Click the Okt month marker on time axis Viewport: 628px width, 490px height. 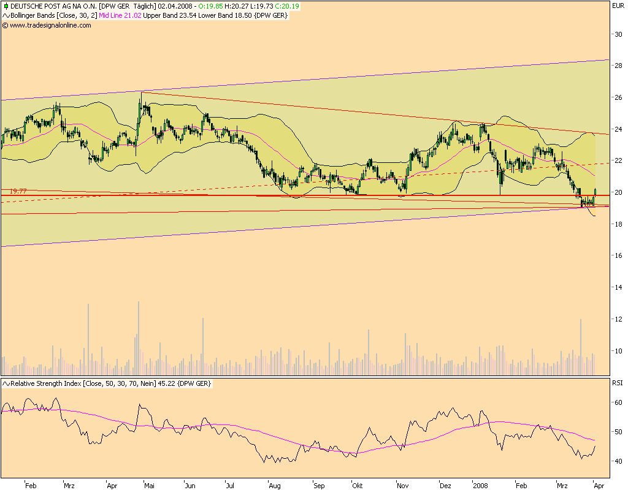click(357, 486)
